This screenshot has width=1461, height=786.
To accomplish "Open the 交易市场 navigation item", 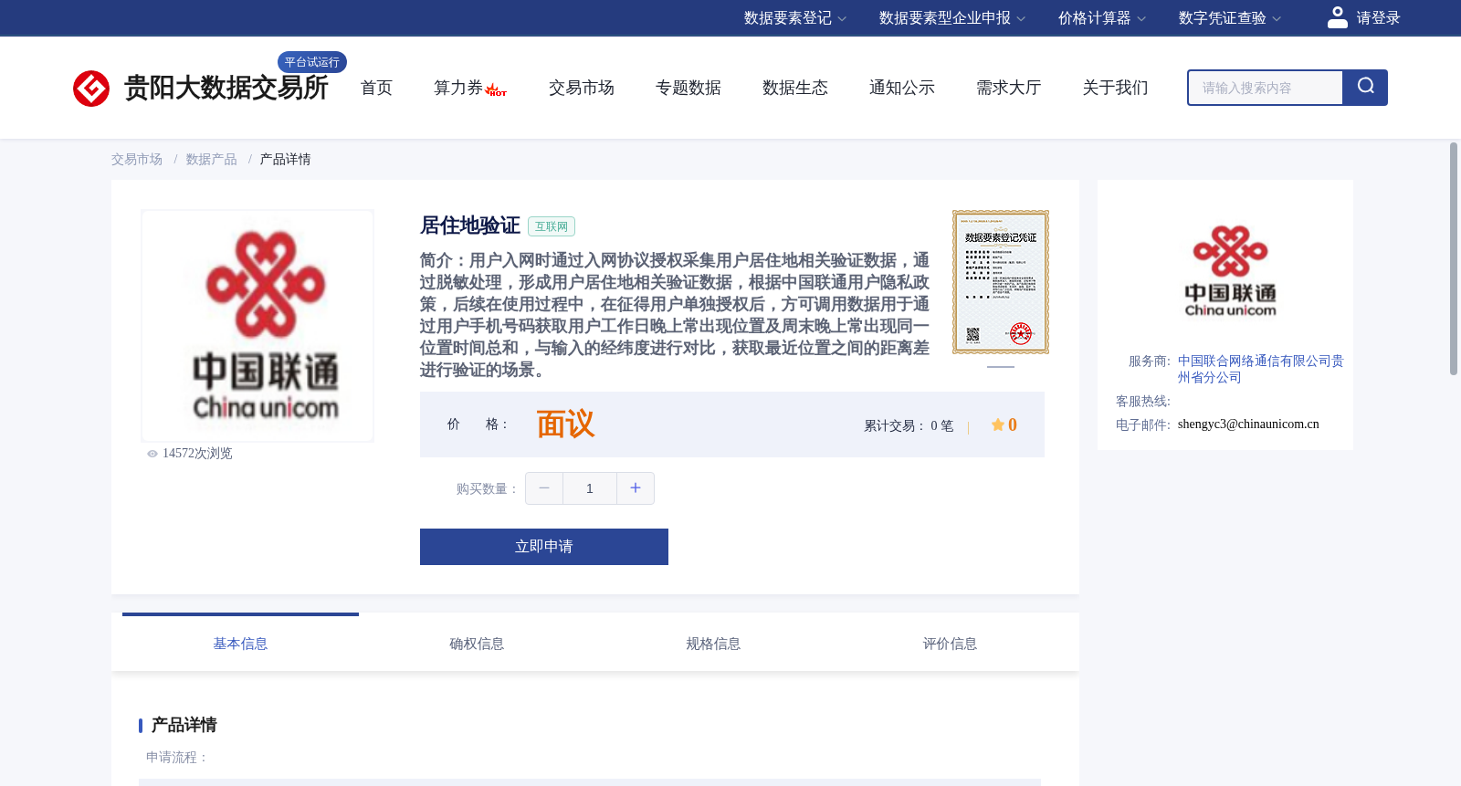I will (x=582, y=88).
